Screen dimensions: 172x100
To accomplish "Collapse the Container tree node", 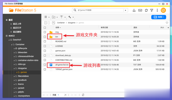I will (x=12, y=45).
